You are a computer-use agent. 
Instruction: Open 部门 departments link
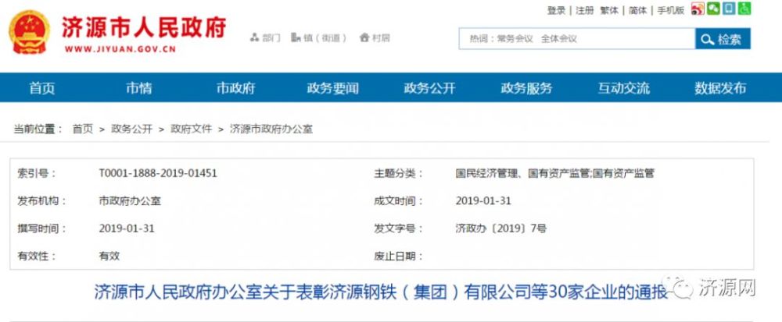point(265,37)
